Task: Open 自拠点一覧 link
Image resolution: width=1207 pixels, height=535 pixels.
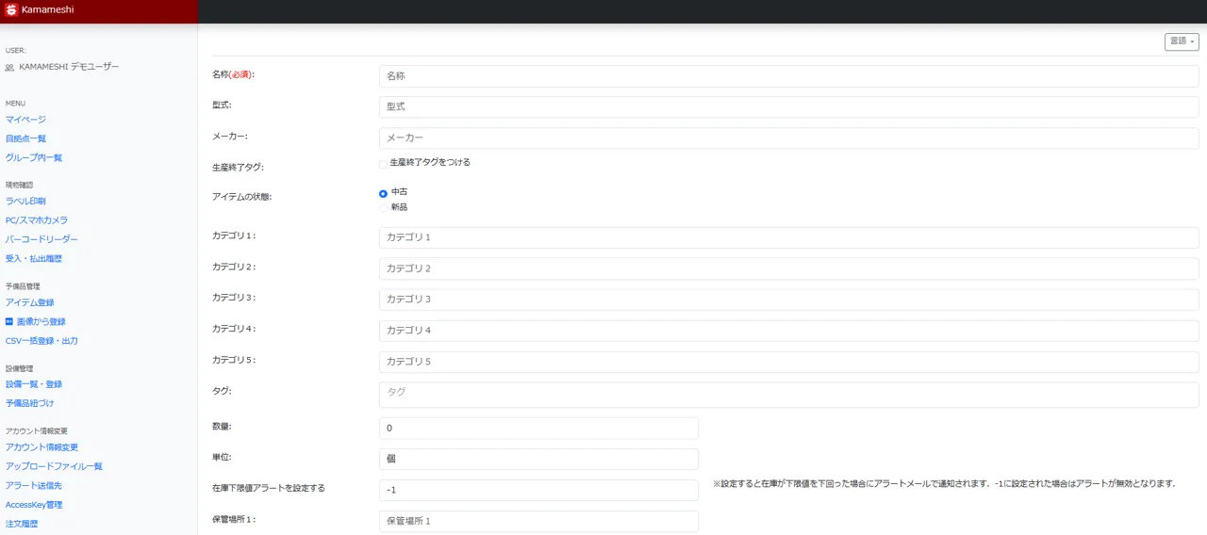Action: [x=25, y=138]
